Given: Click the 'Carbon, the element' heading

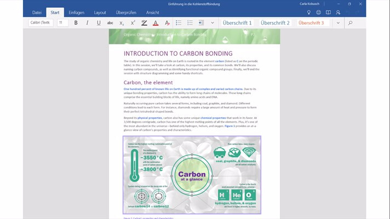Looking at the screenshot, I should pyautogui.click(x=148, y=83).
